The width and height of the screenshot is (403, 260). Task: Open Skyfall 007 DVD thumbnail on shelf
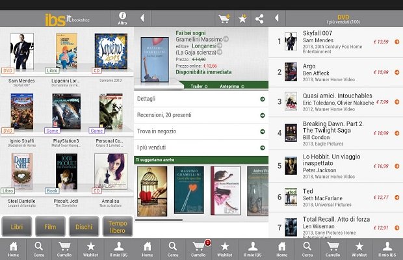[22, 51]
